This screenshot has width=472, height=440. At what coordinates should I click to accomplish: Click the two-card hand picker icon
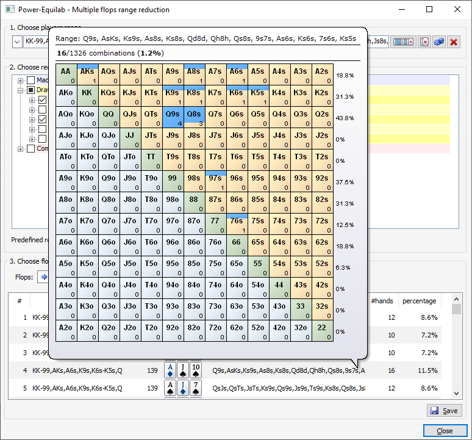[x=424, y=42]
